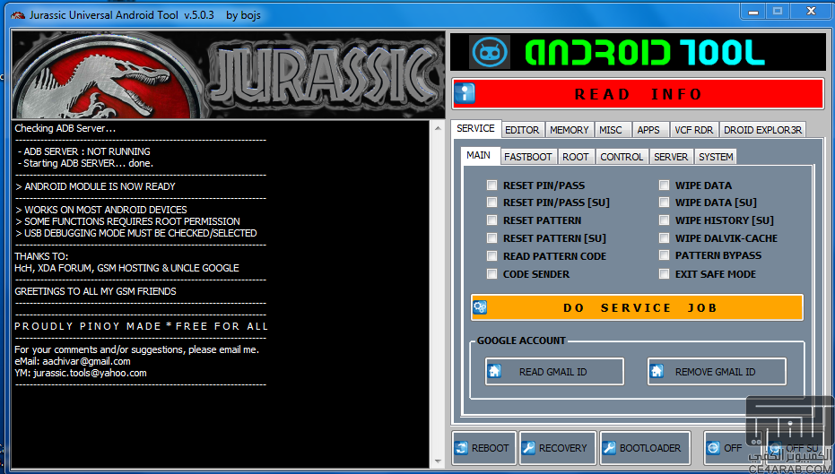Click the log panel scroll-up arrow
The height and width of the screenshot is (474, 835).
point(438,128)
